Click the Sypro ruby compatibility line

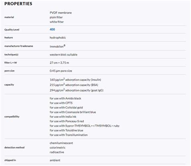click(85, 126)
